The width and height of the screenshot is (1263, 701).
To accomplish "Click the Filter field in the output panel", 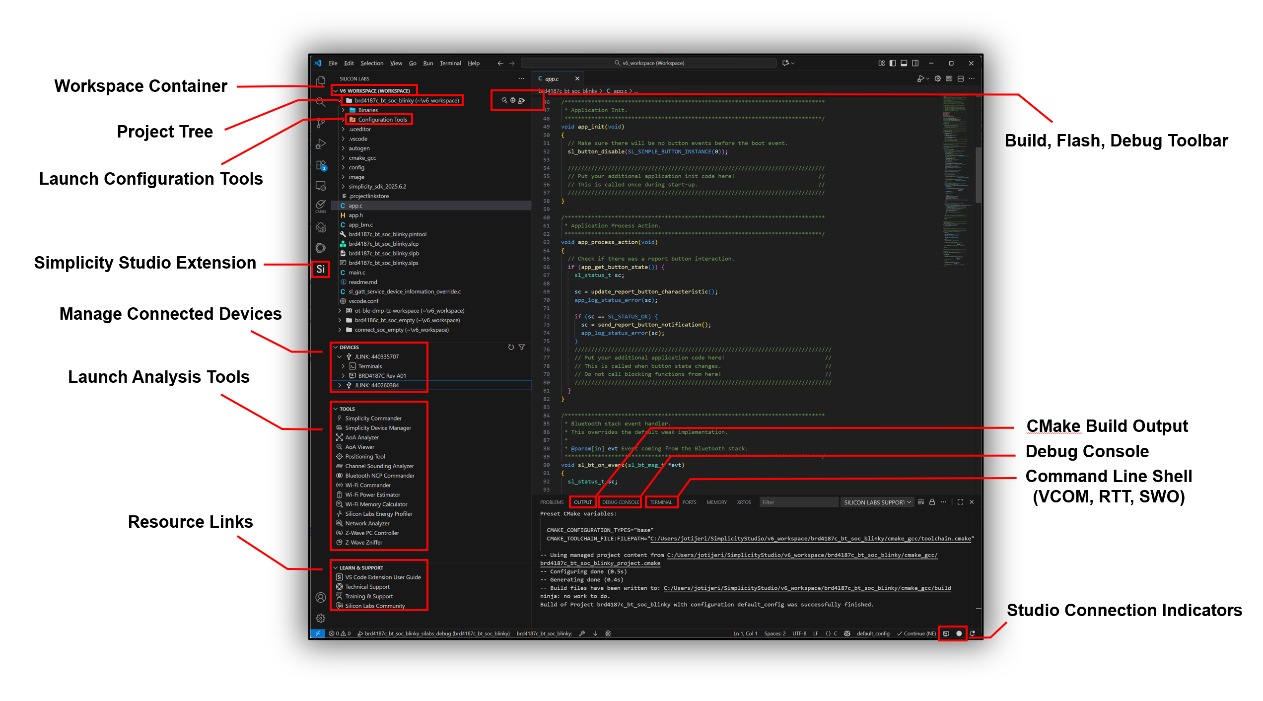I will click(799, 502).
